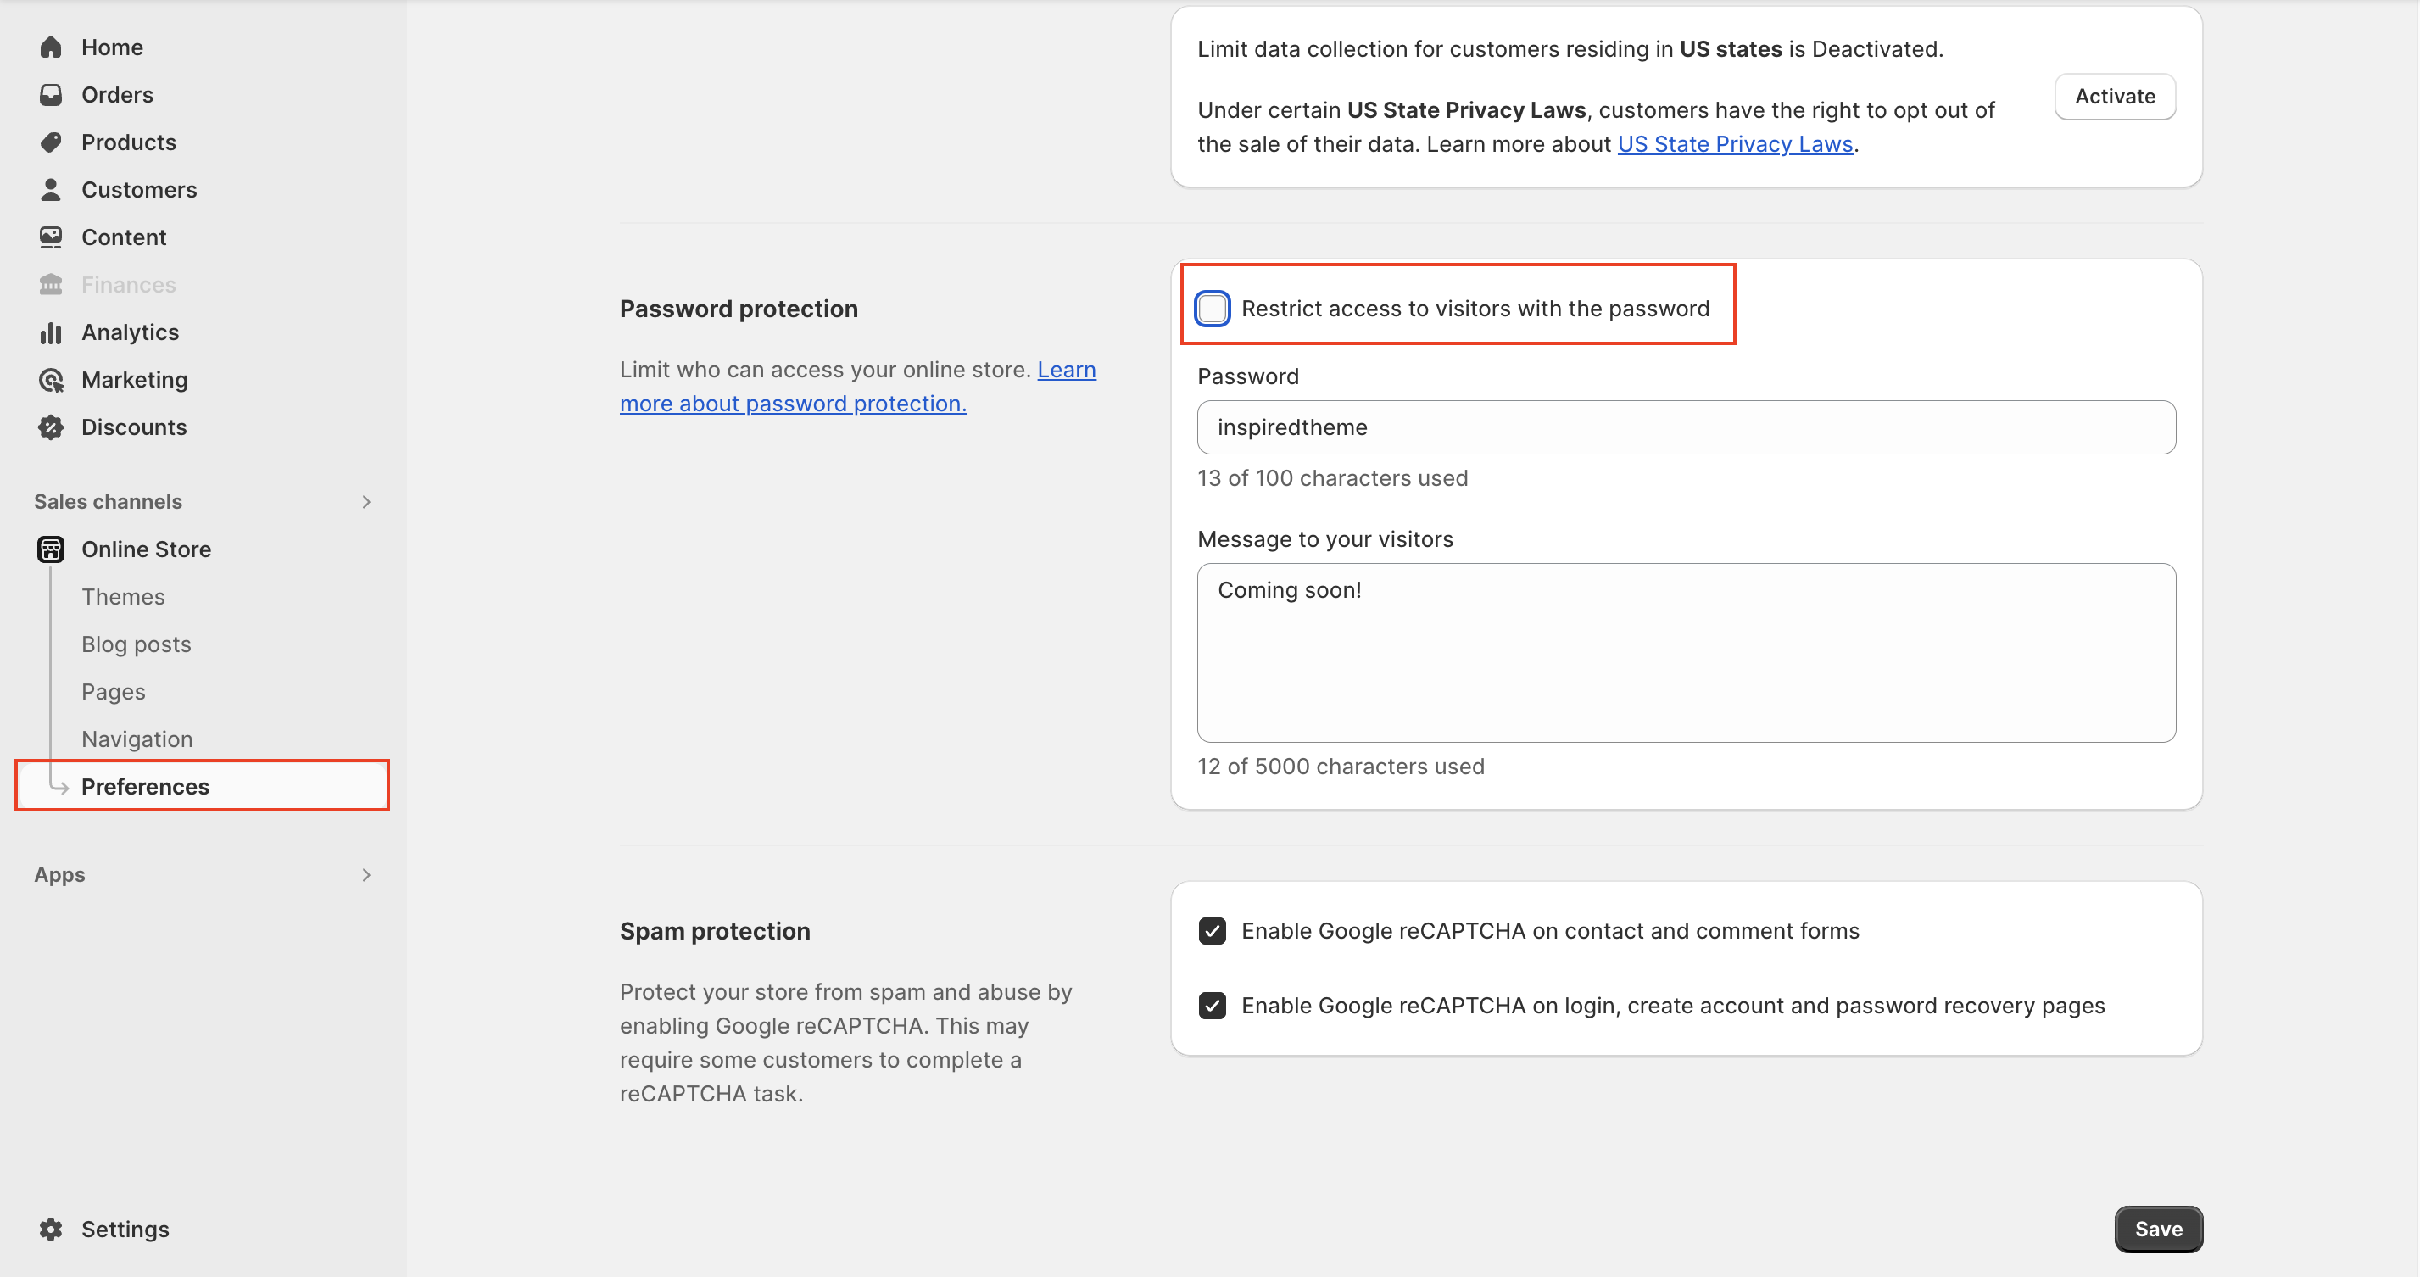Click the Analytics bar chart icon

click(x=51, y=332)
